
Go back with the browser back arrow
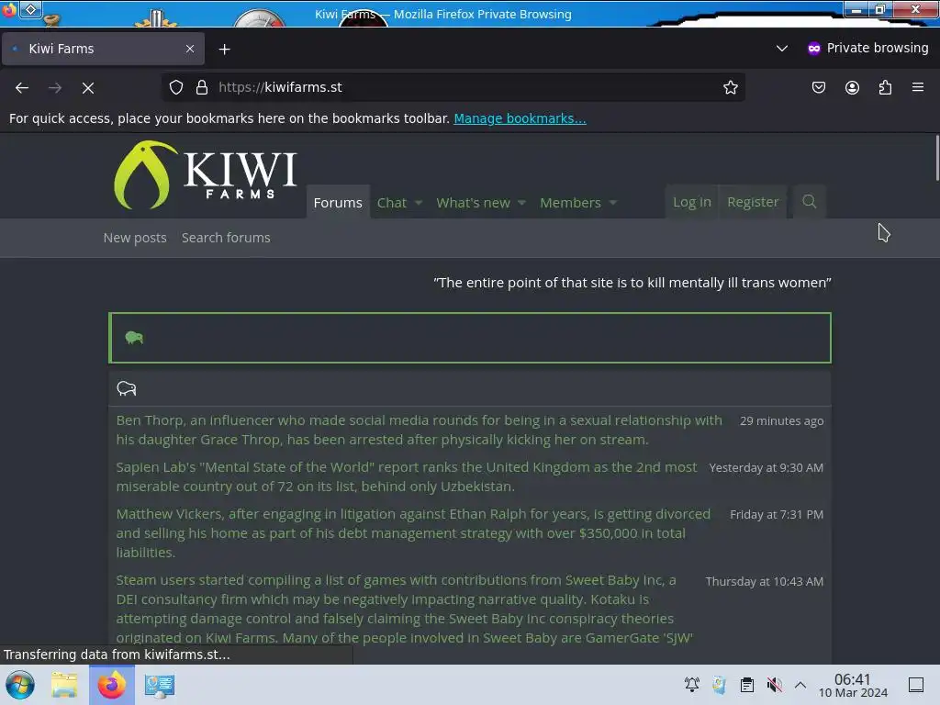pos(22,87)
